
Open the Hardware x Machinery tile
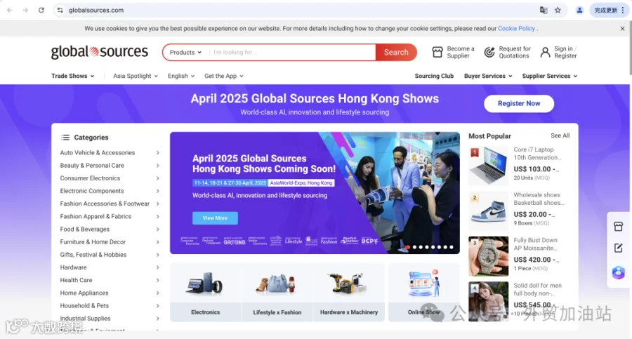point(349,293)
